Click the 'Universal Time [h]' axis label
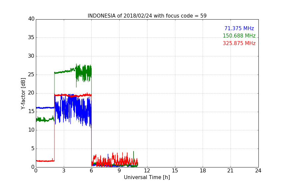The width and height of the screenshot is (287, 191). point(147,177)
